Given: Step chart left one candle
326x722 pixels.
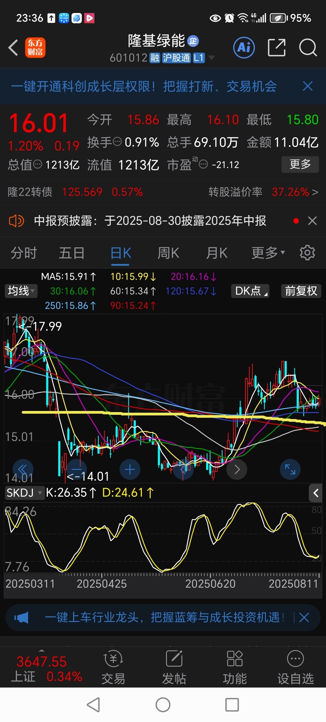Looking at the screenshot, I should tap(184, 469).
